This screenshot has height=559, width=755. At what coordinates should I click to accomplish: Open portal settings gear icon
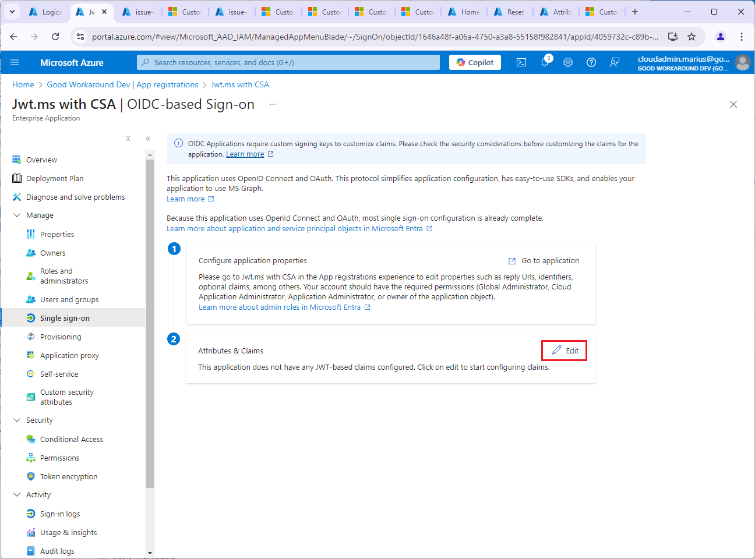tap(568, 62)
